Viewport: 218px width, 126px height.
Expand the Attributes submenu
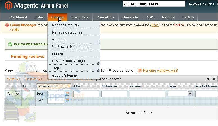point(98,41)
